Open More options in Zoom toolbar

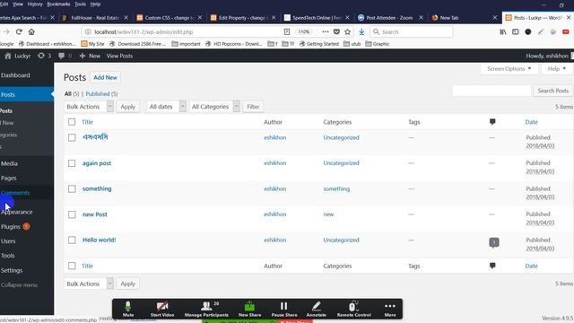pyautogui.click(x=390, y=309)
